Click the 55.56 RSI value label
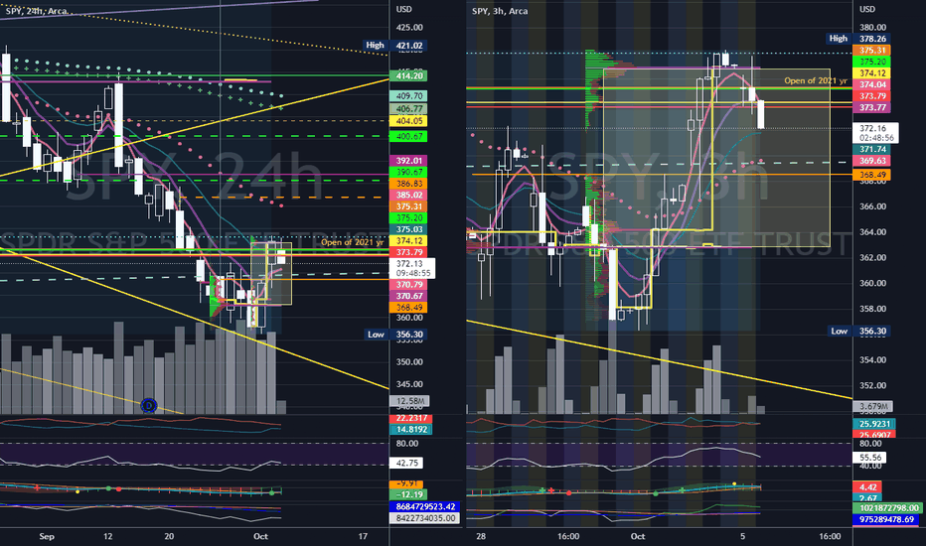This screenshot has width=926, height=546. tap(870, 458)
